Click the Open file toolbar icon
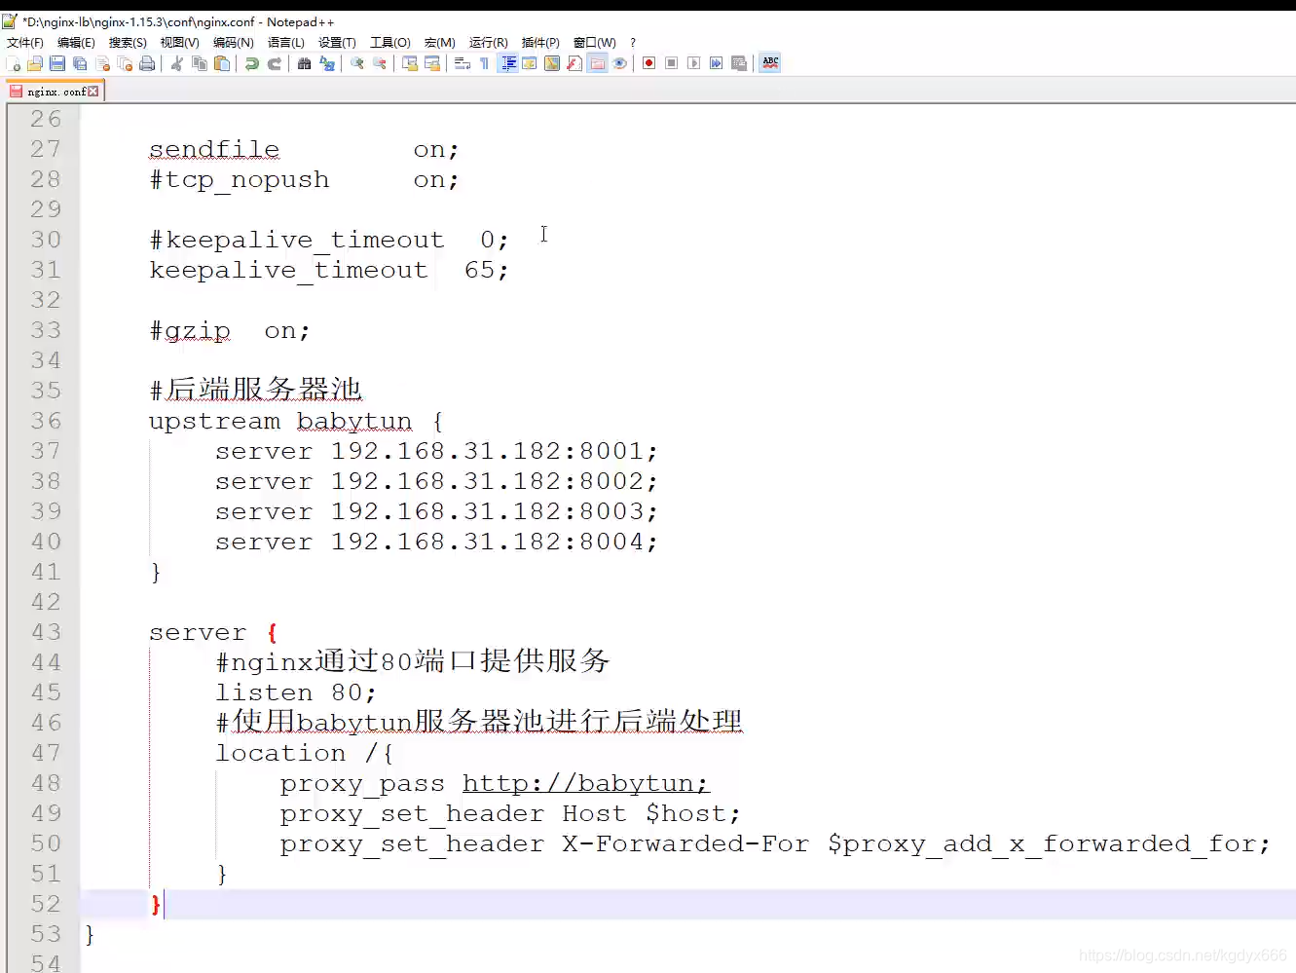The image size is (1296, 973). click(x=35, y=63)
